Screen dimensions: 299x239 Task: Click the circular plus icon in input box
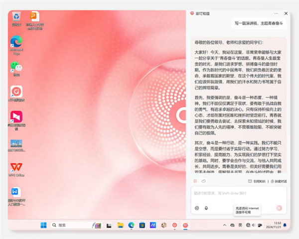(197, 208)
